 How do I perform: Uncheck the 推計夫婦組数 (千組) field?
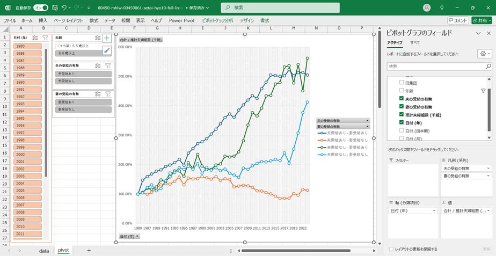pyautogui.click(x=401, y=115)
